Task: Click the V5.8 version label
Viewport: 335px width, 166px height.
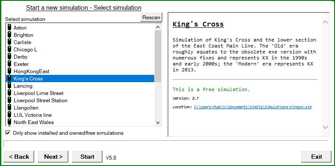Action: point(111,158)
